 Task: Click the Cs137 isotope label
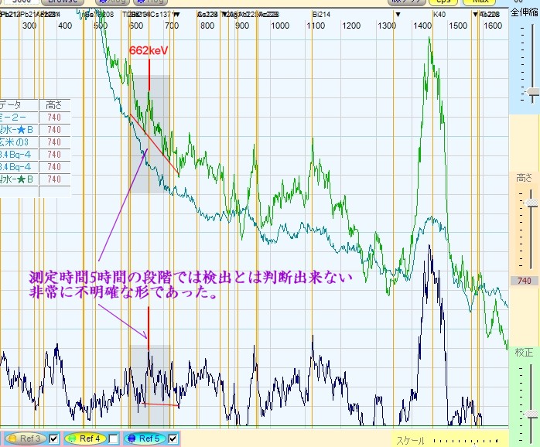[160, 15]
